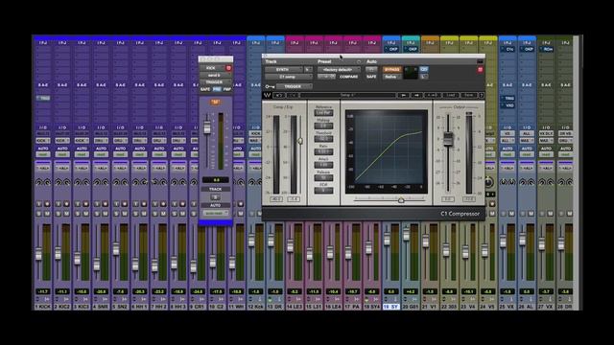
Task: Open Waves help question mark button
Action: click(482, 95)
